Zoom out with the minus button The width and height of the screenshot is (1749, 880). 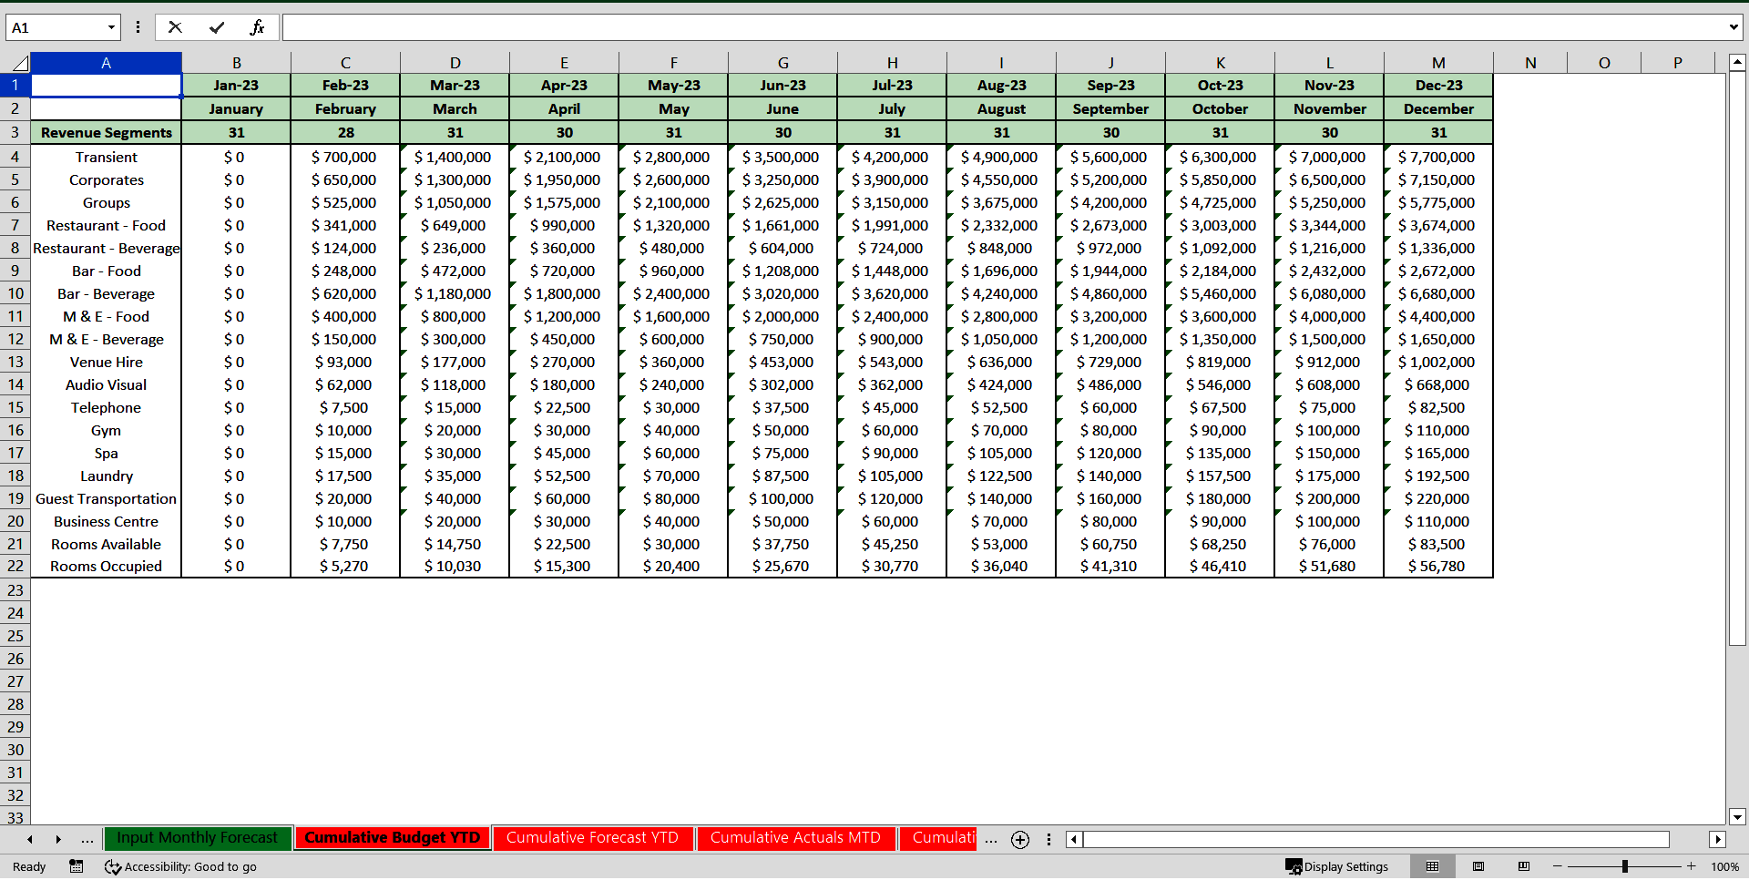[1558, 866]
